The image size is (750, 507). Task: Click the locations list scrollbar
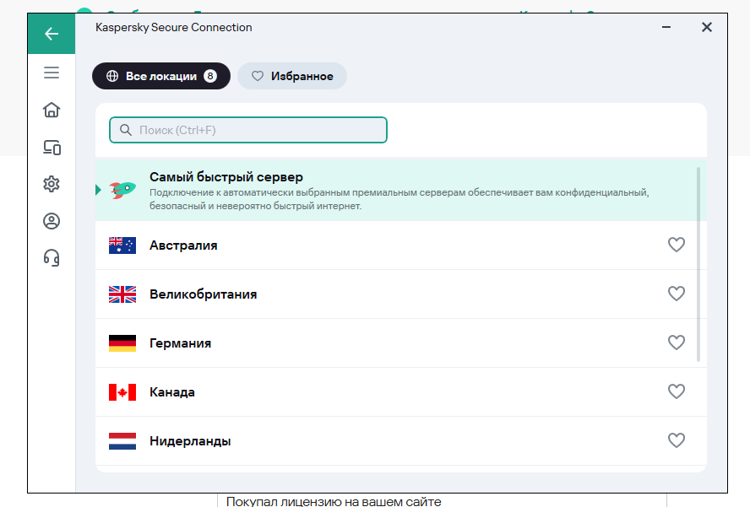click(x=698, y=264)
